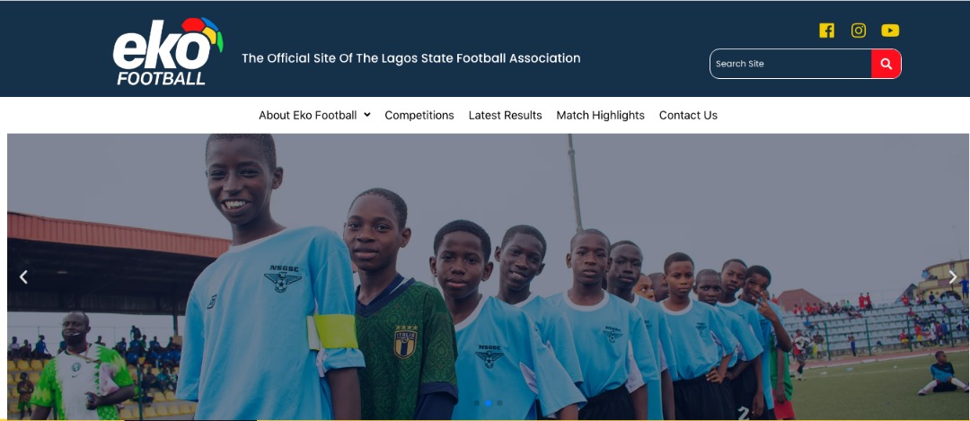Viewport: 970px width, 421px height.
Task: Click the FOOTBALL wordmark under eko
Action: (x=161, y=78)
